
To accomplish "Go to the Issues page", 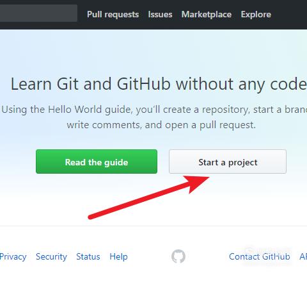I will click(x=160, y=15).
